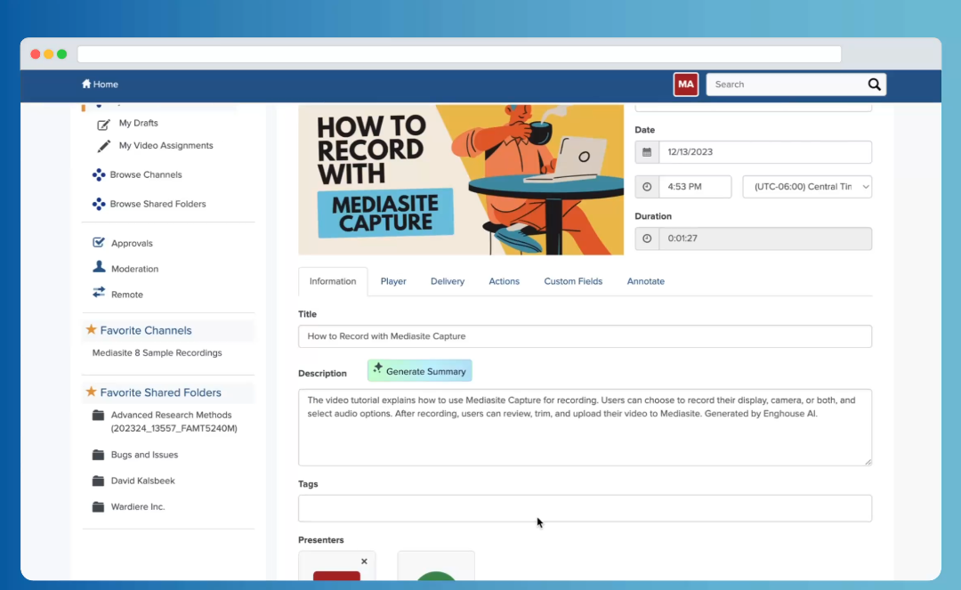Click the calendar icon beside the date
The image size is (961, 590).
tap(647, 152)
